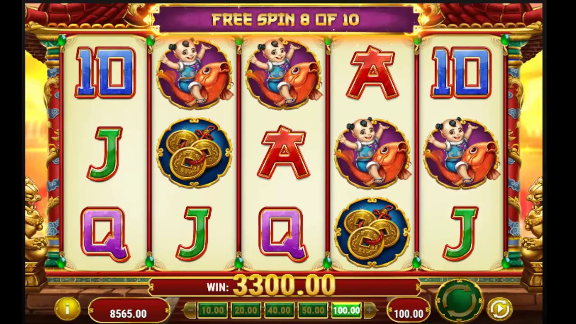The width and height of the screenshot is (576, 324).
Task: Start autoplay with the yellow play icon
Action: [x=499, y=308]
